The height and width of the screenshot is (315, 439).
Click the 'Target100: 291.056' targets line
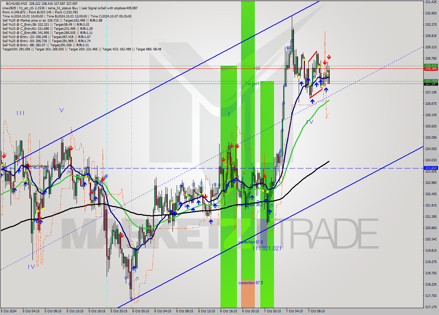[82, 49]
